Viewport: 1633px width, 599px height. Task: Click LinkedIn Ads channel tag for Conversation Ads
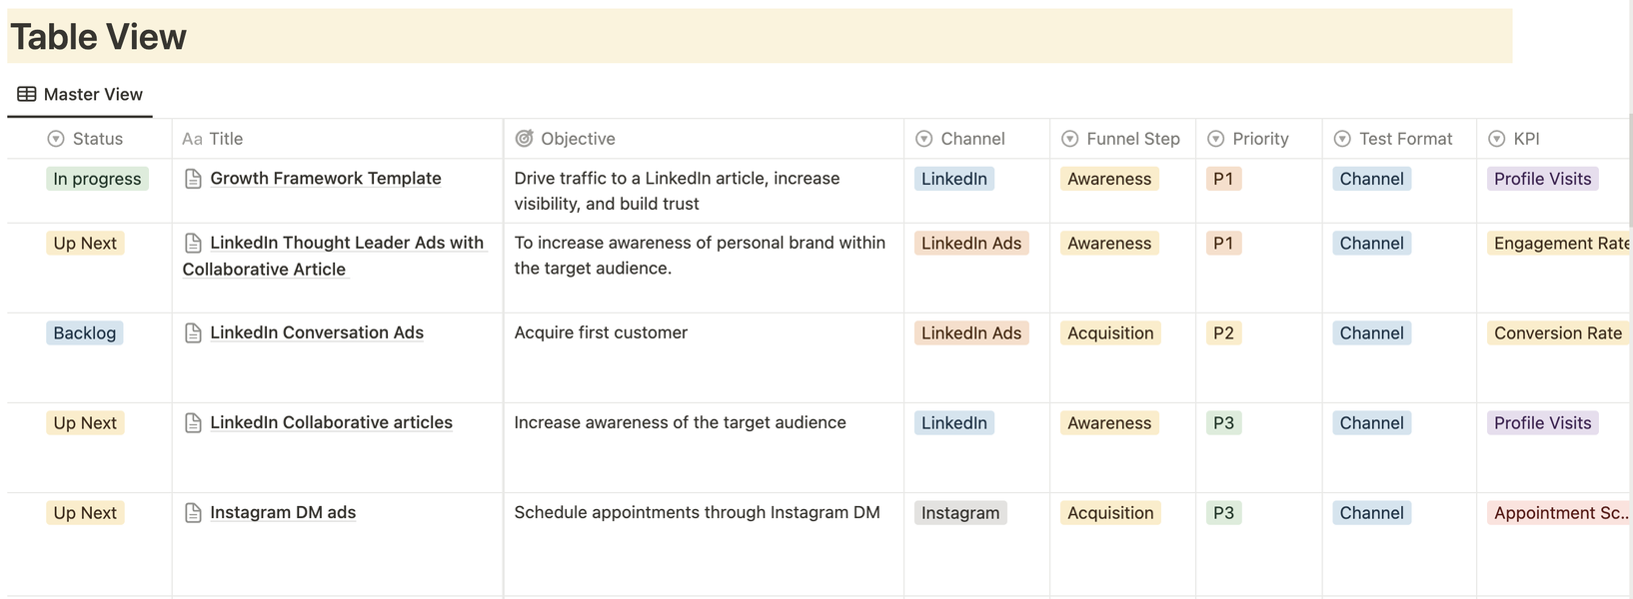click(971, 332)
